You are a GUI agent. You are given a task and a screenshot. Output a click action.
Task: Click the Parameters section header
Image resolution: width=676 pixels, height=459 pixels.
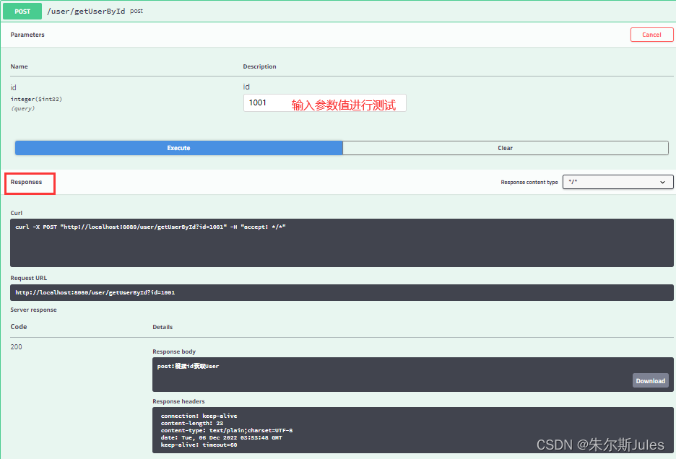pyautogui.click(x=27, y=35)
